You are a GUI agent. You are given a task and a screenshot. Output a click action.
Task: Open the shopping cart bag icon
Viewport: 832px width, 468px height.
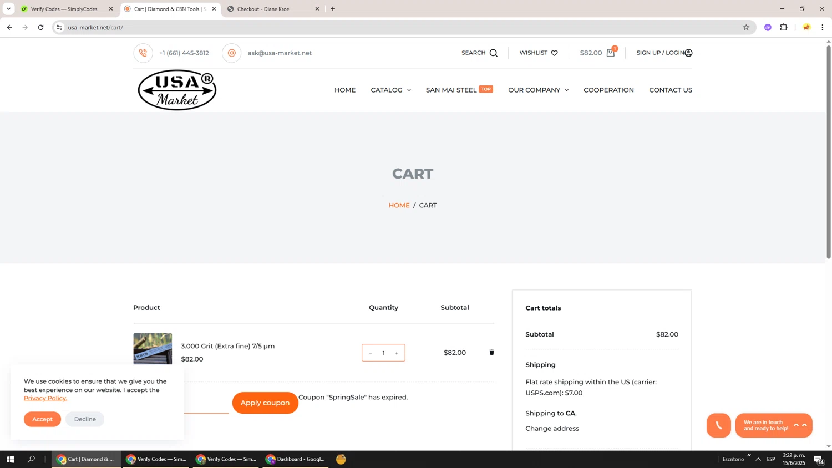tap(611, 53)
